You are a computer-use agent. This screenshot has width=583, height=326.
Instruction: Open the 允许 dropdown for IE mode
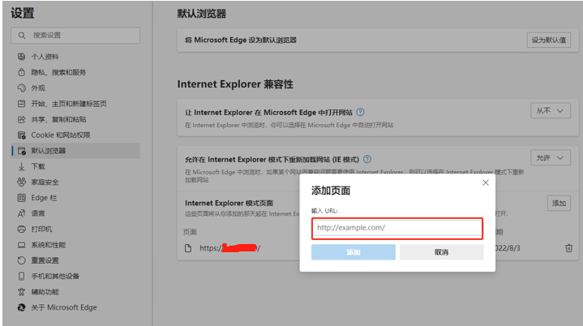pos(551,158)
